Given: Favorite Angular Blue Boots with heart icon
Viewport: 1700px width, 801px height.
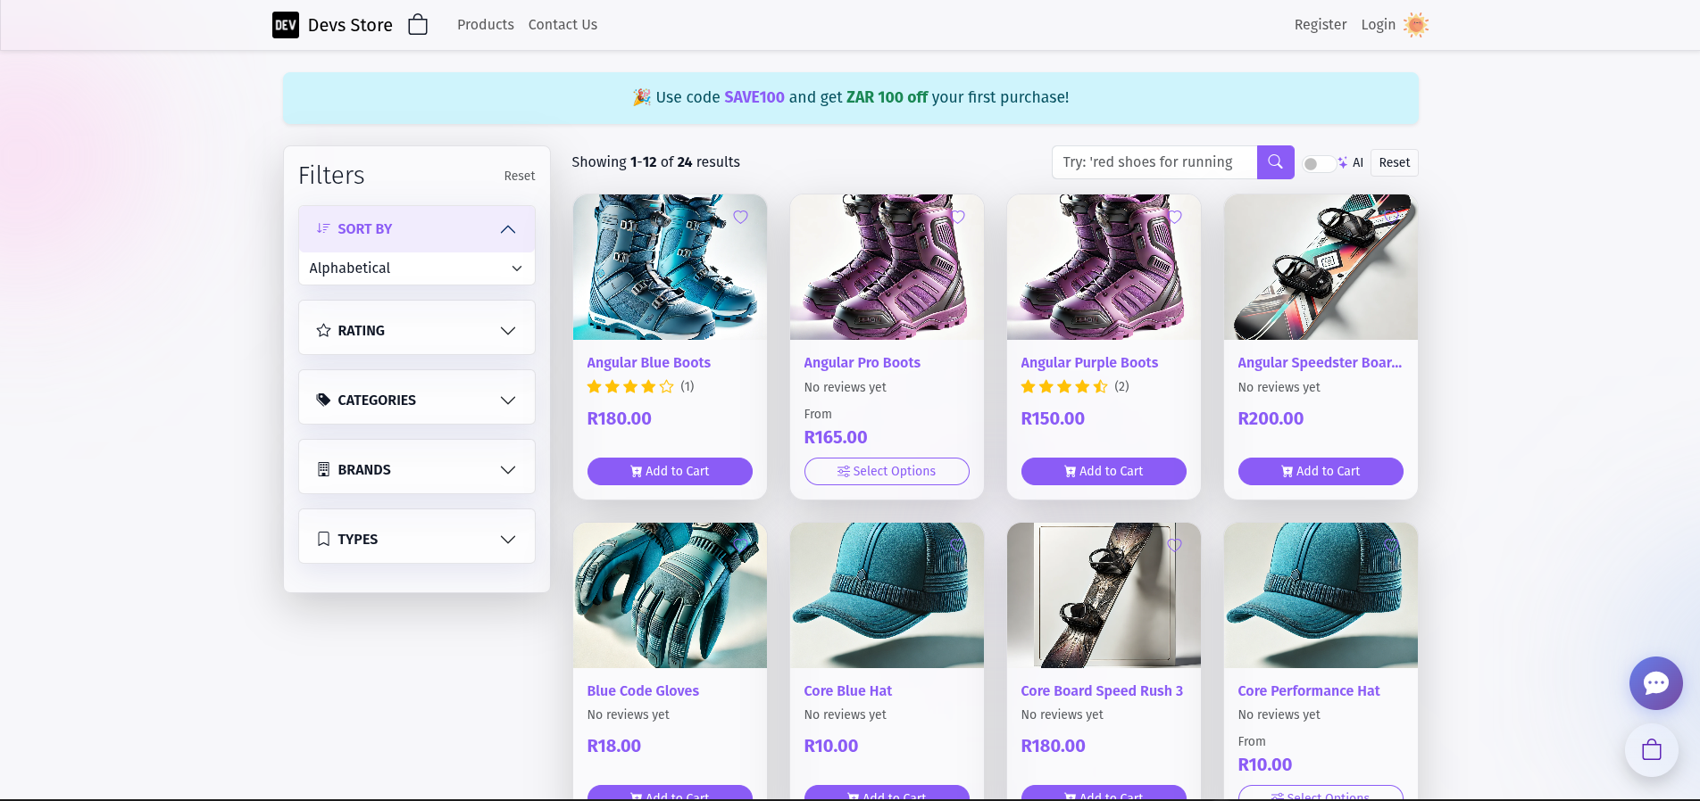Looking at the screenshot, I should click(740, 217).
